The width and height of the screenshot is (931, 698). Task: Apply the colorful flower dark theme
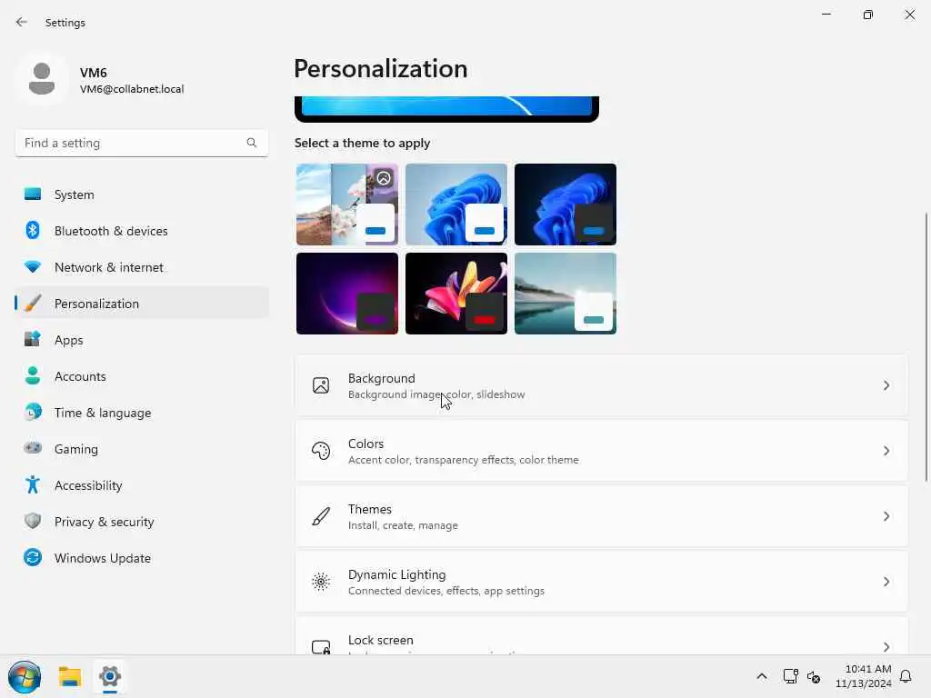pyautogui.click(x=456, y=294)
